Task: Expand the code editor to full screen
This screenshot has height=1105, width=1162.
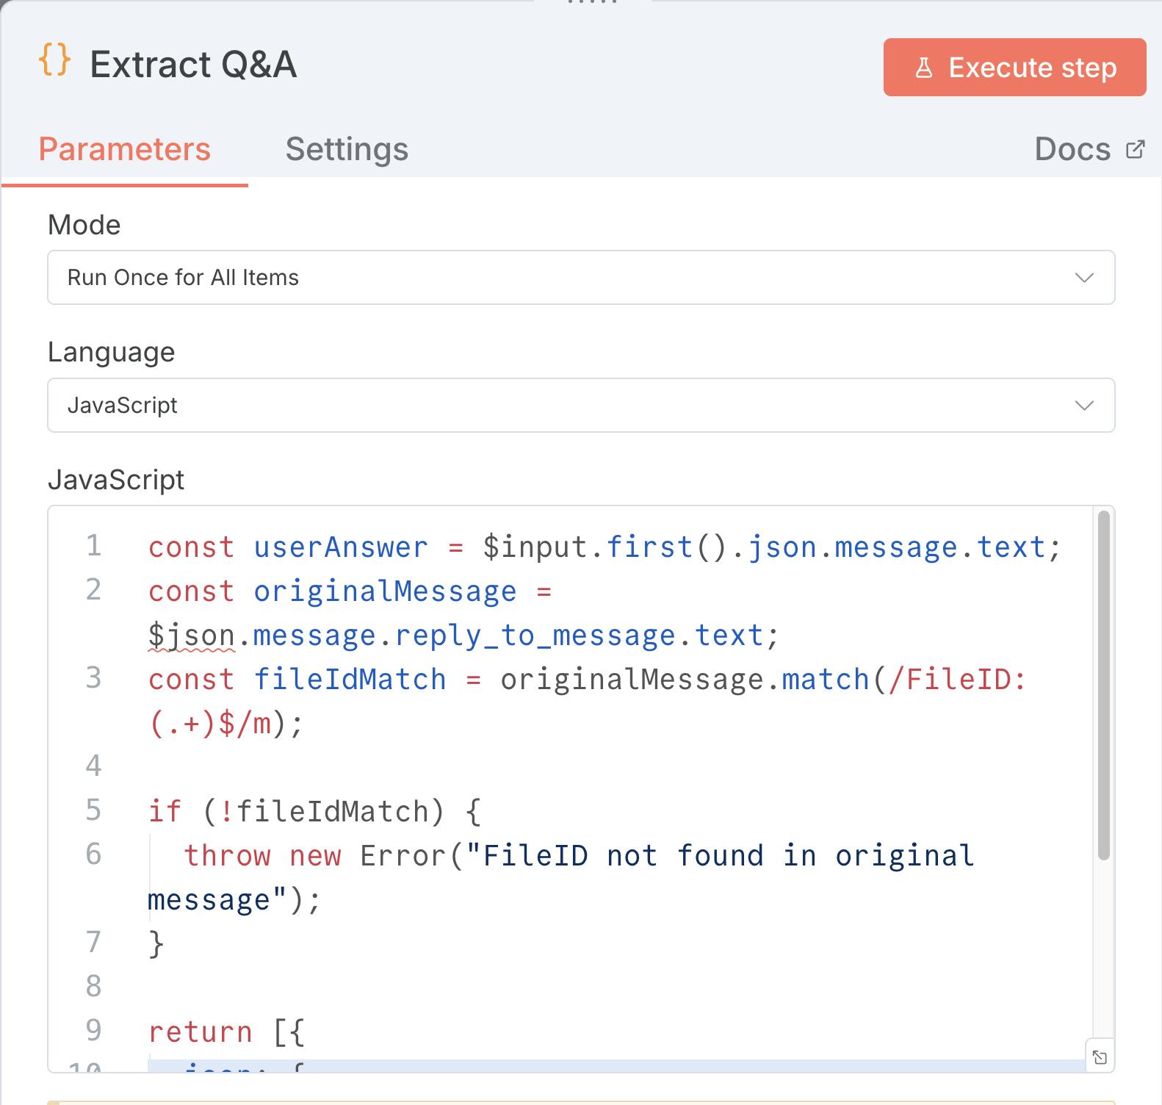Action: tap(1100, 1057)
